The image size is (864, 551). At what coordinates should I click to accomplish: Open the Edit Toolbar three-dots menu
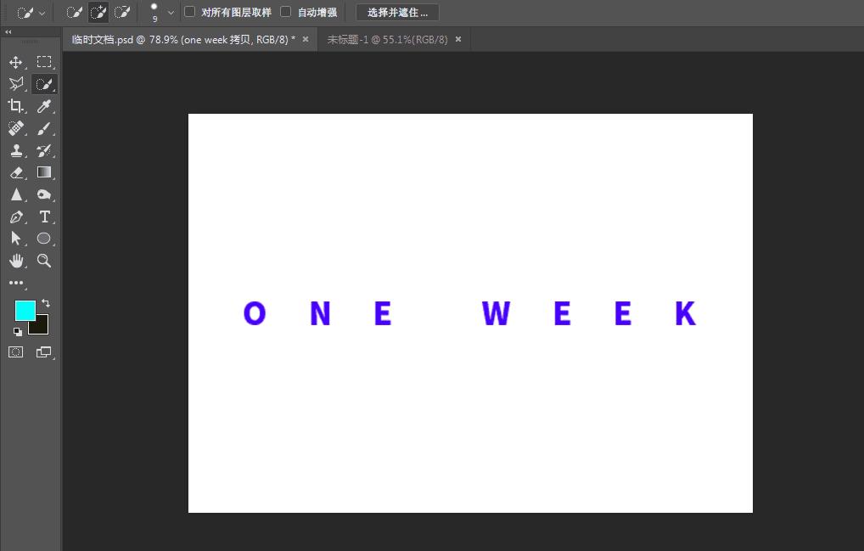coord(16,283)
